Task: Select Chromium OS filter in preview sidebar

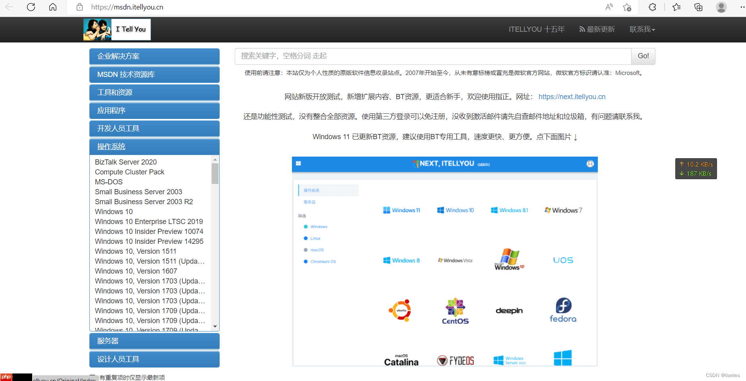Action: [x=320, y=262]
